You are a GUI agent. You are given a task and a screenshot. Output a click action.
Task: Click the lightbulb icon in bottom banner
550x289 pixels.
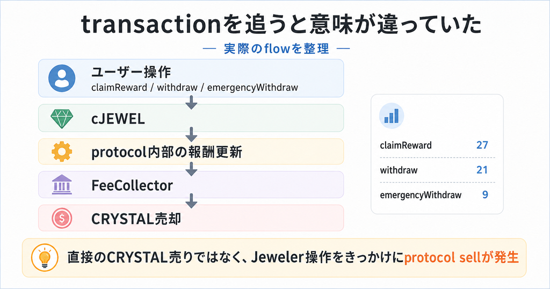[x=45, y=258]
